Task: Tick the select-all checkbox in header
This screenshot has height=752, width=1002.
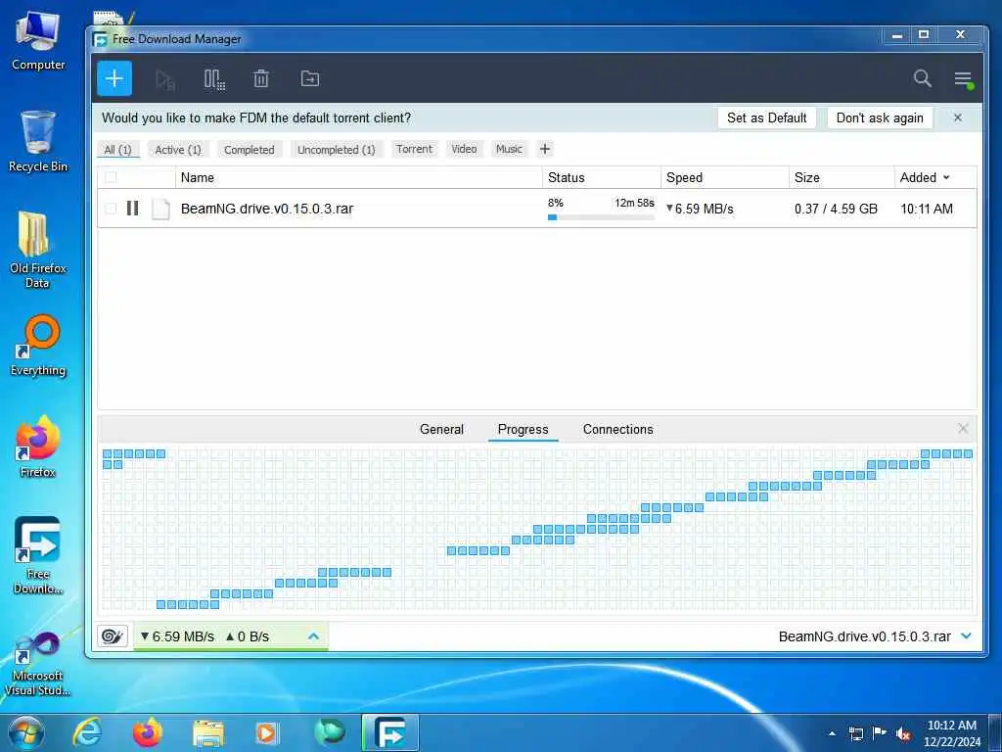Action: point(111,177)
